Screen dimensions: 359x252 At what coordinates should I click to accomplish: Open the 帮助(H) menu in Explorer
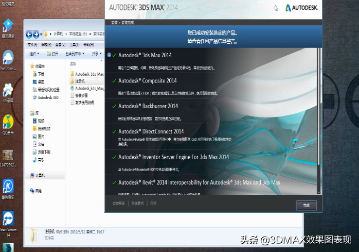click(88, 44)
